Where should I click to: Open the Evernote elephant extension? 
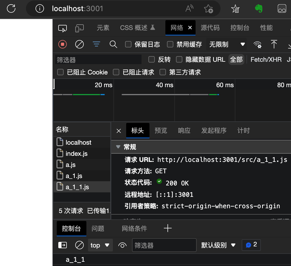pos(259,8)
